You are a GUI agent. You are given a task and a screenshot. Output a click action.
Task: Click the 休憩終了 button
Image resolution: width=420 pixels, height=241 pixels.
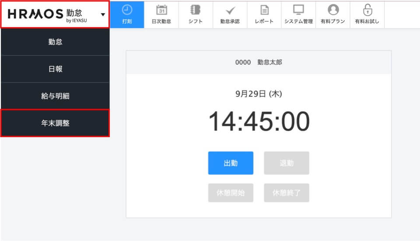pyautogui.click(x=287, y=193)
